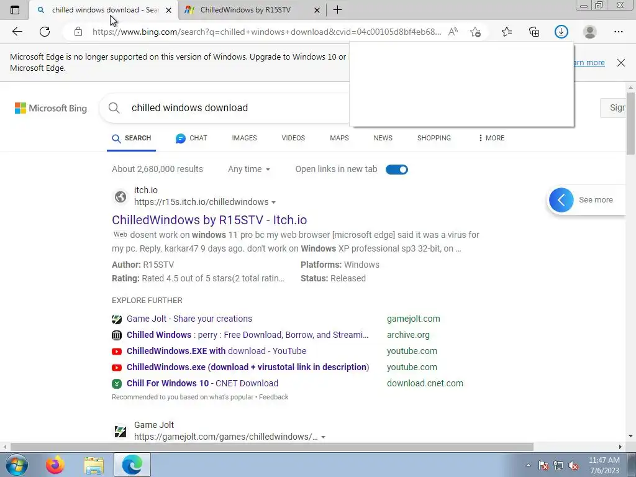Close the chilled windows download tab
The width and height of the screenshot is (636, 477).
pos(169,10)
